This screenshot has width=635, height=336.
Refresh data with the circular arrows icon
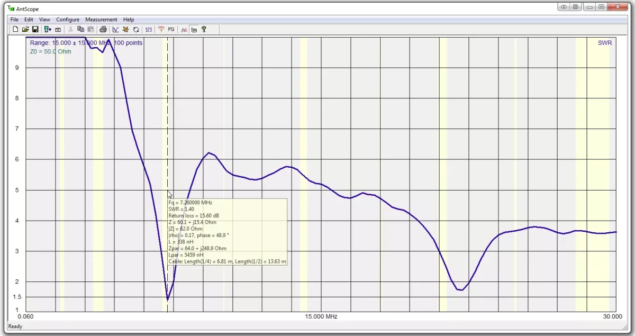(135, 29)
